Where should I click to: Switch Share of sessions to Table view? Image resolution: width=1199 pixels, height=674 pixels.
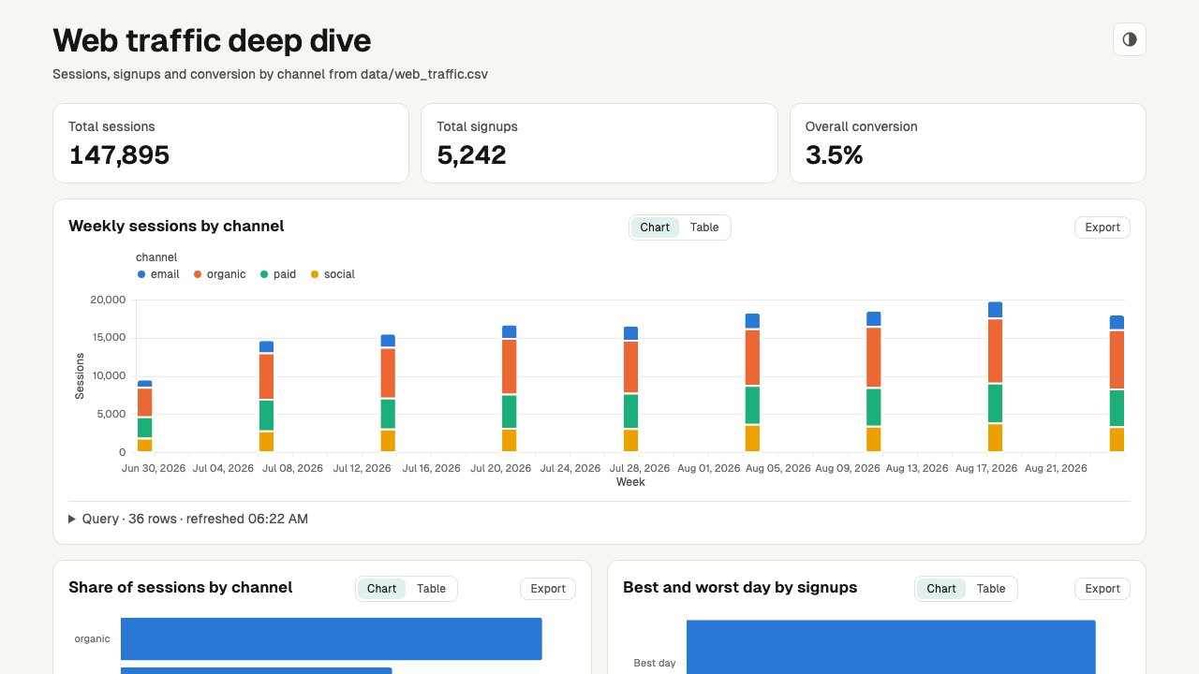tap(431, 589)
